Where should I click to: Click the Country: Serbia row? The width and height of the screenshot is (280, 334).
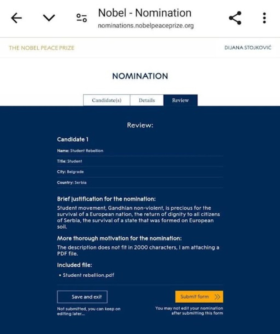tap(72, 182)
